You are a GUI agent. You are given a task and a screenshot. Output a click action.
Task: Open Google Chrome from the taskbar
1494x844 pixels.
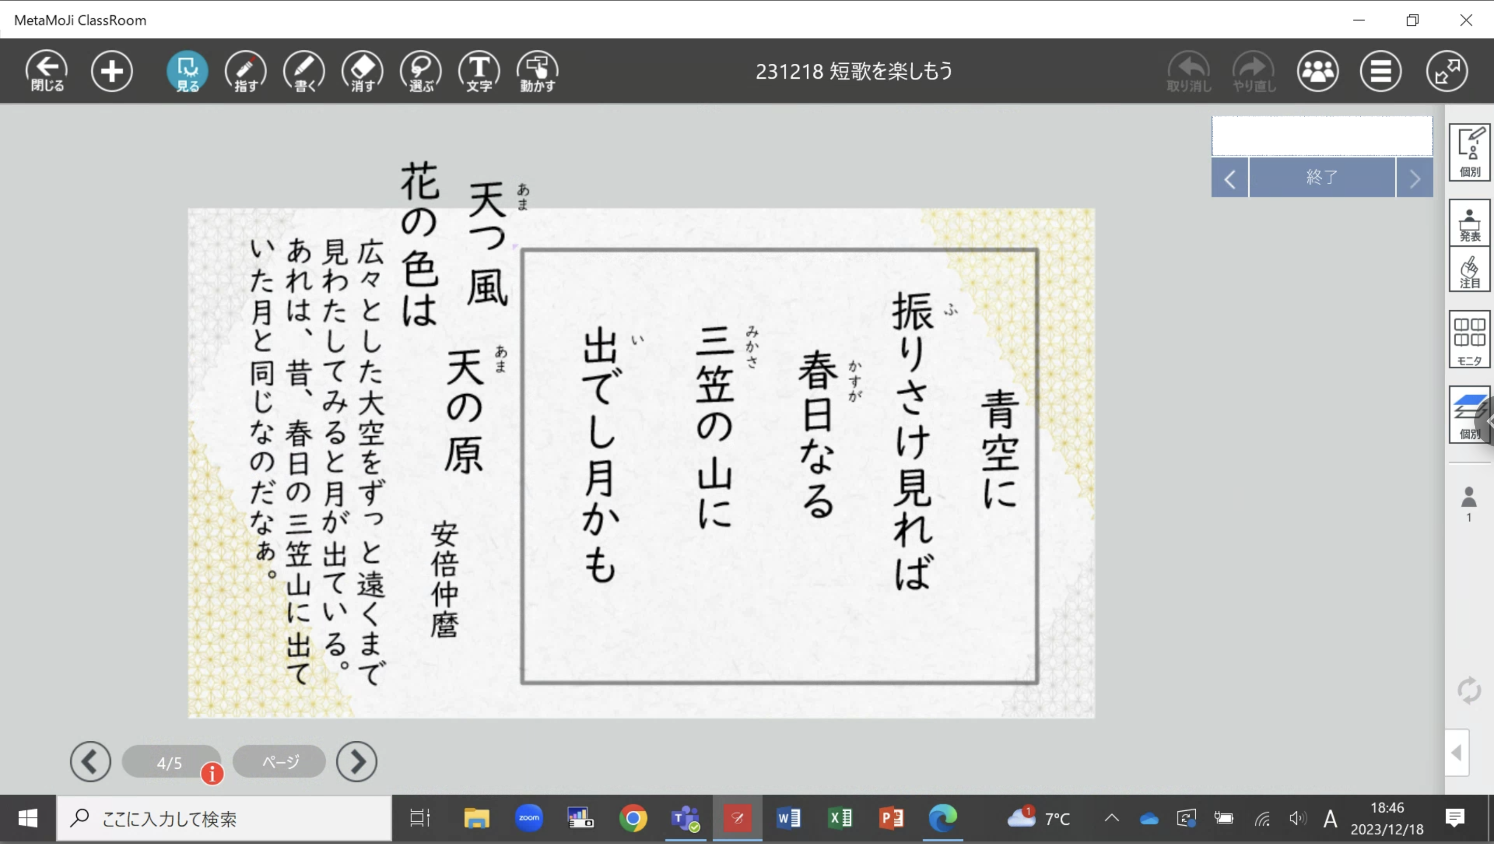pos(633,819)
